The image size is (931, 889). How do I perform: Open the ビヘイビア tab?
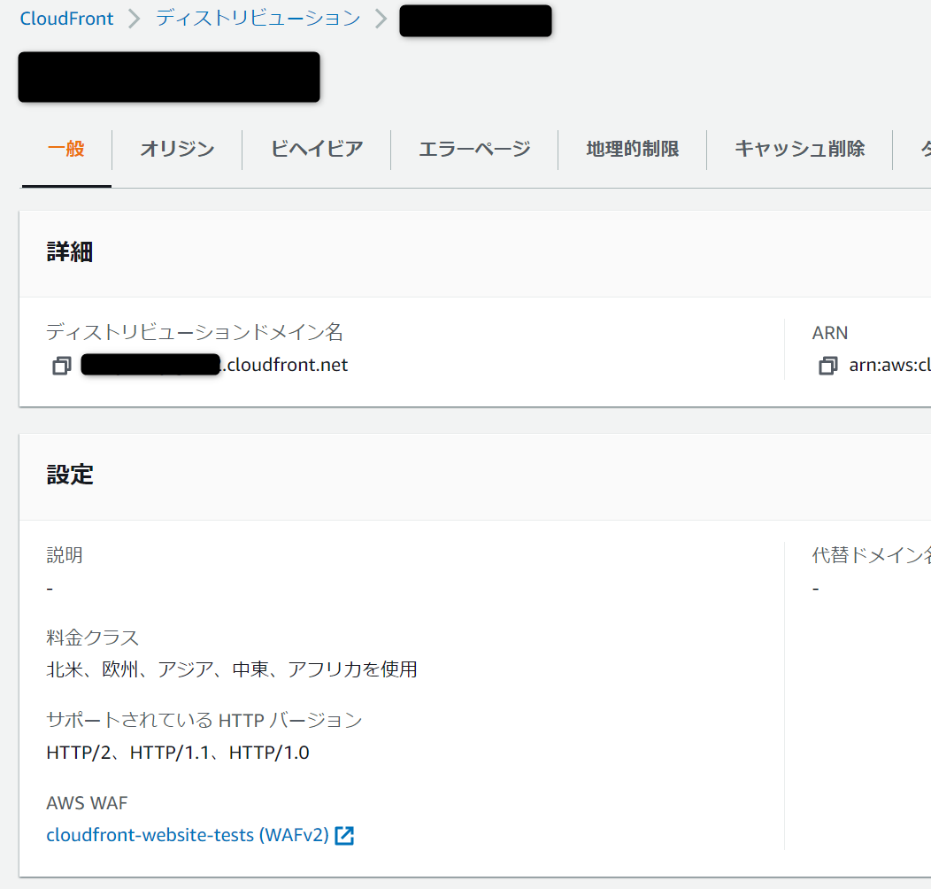tap(315, 149)
